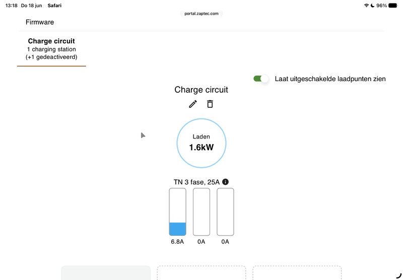Tap the battery indicator icon
The height and width of the screenshot is (280, 403).
pos(393,6)
